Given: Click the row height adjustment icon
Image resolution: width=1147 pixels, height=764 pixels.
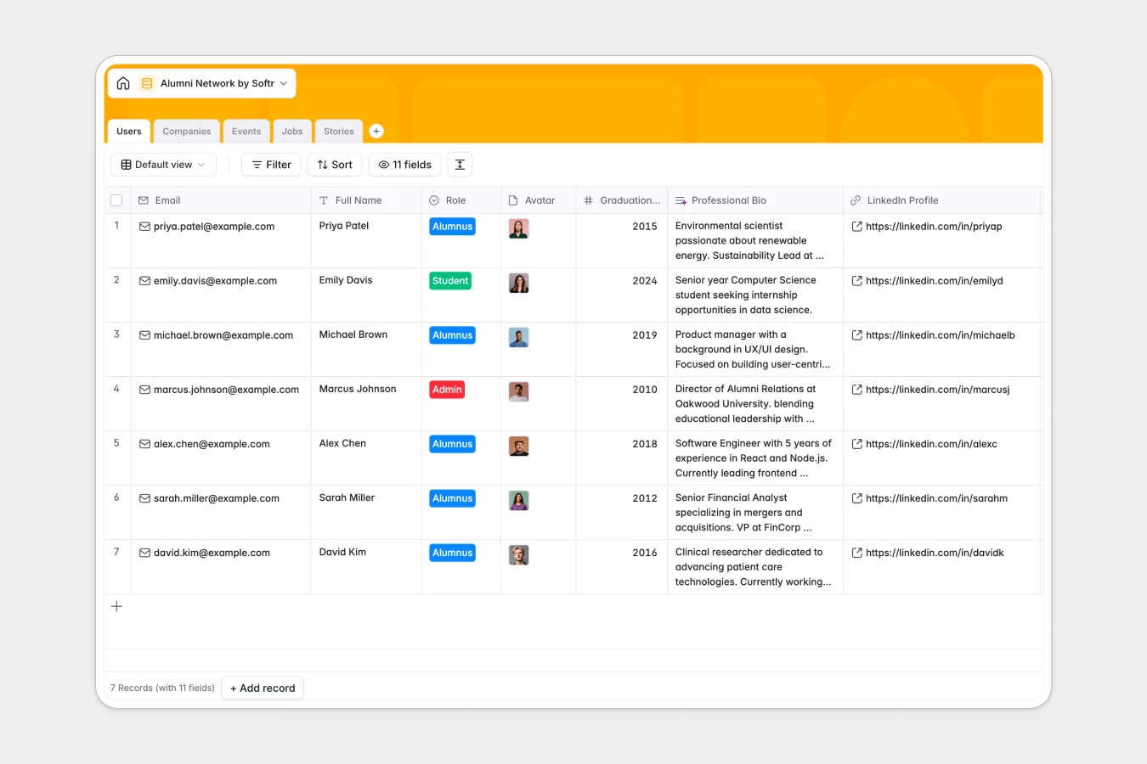Looking at the screenshot, I should pyautogui.click(x=459, y=164).
